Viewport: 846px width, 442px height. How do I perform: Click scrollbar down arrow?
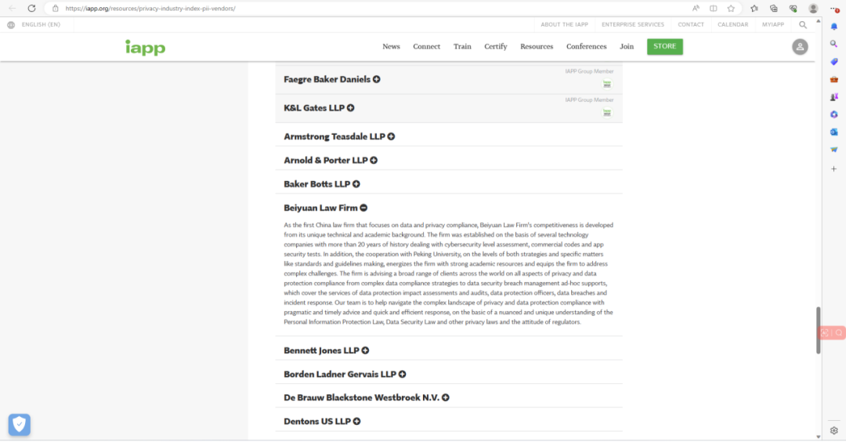pyautogui.click(x=818, y=437)
